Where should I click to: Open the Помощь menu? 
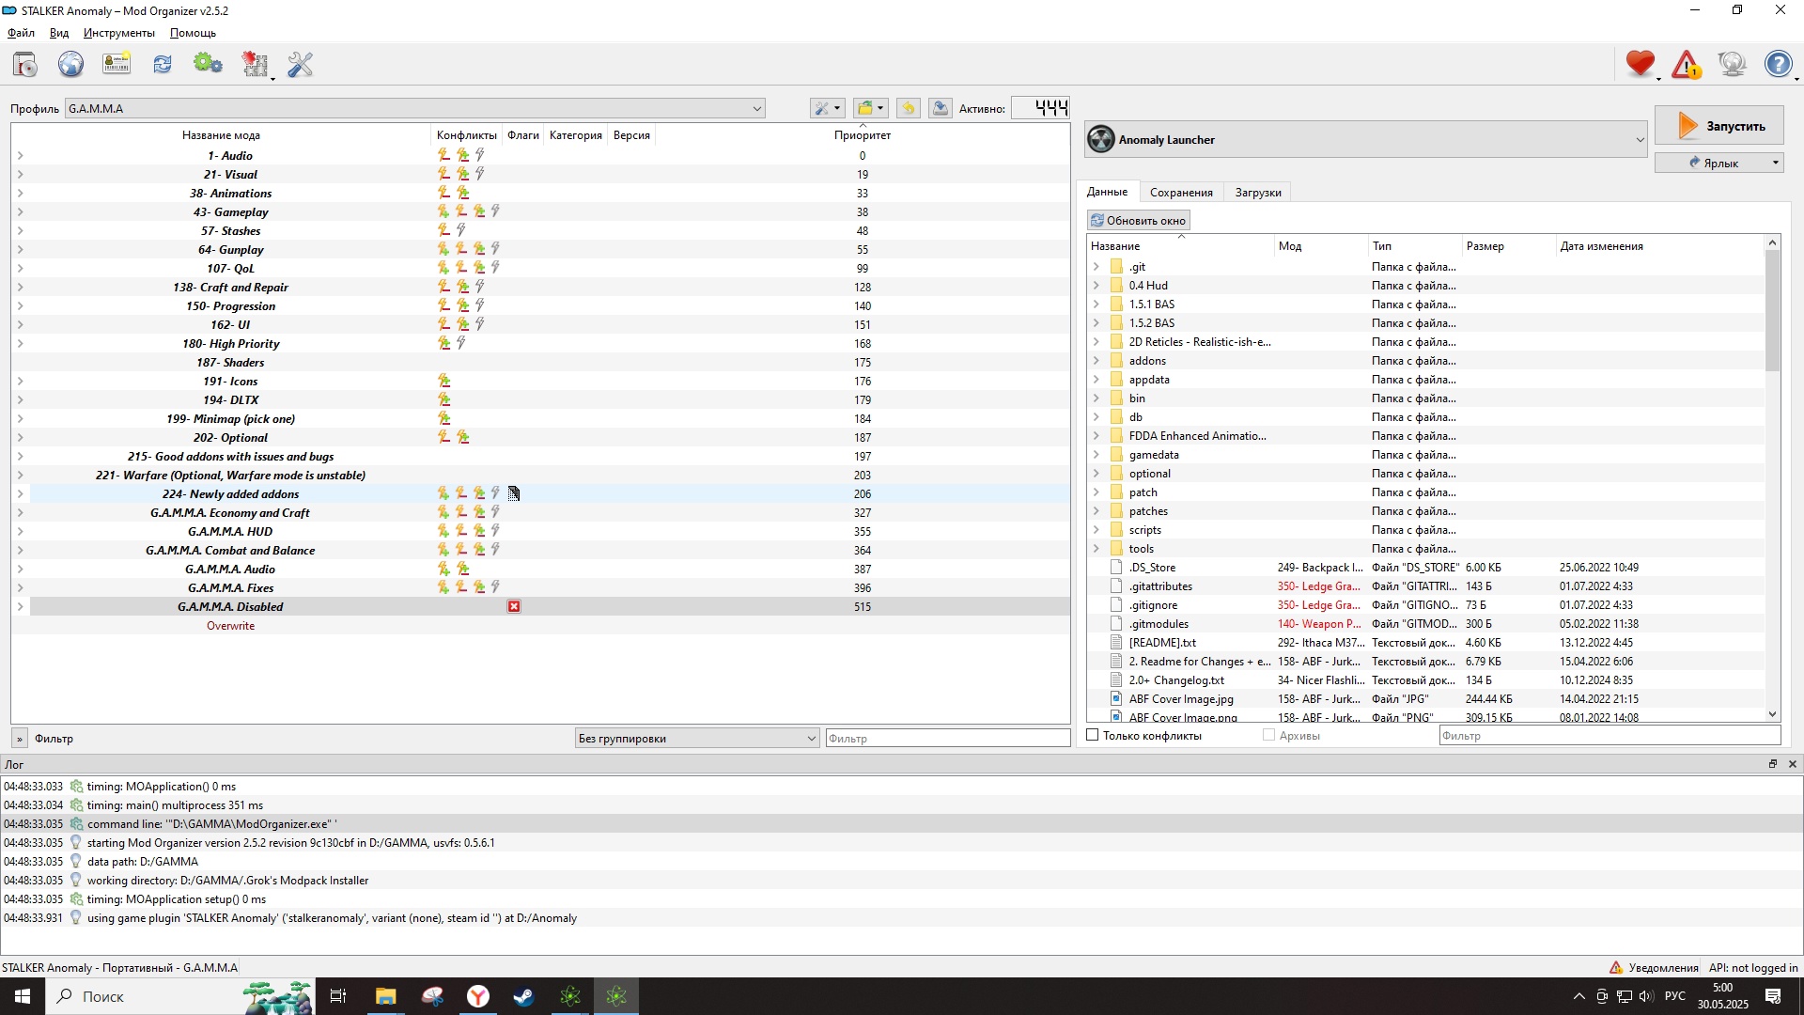(x=193, y=33)
